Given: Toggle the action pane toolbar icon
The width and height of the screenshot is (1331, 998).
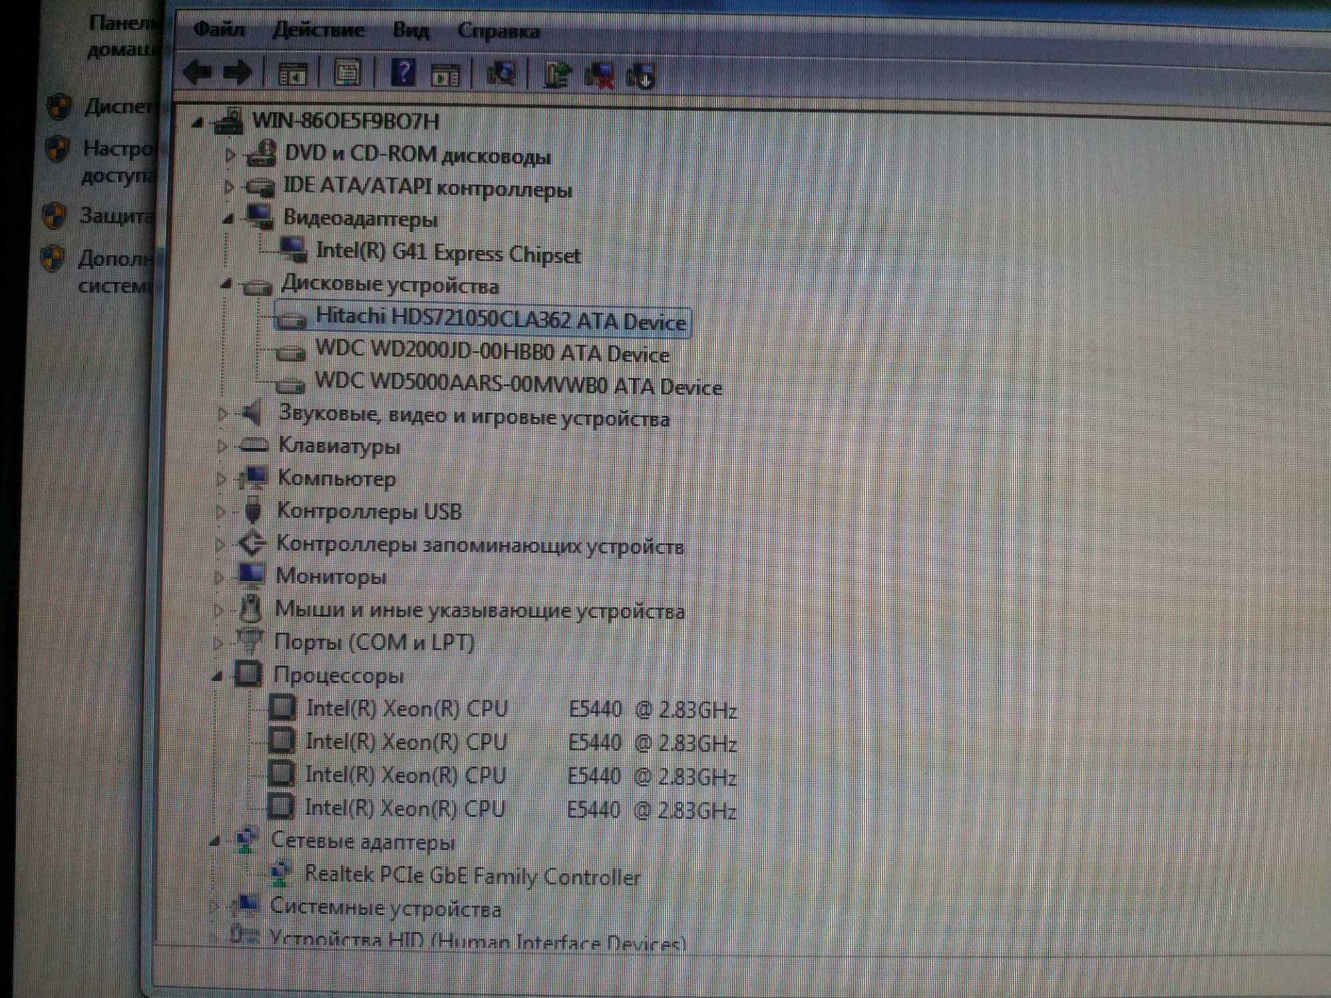Looking at the screenshot, I should (x=445, y=75).
